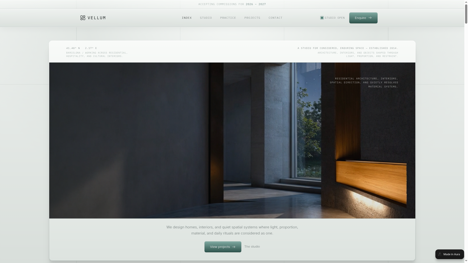Click the Enquire button label
Screen dimensions: 468x263
click(x=360, y=18)
